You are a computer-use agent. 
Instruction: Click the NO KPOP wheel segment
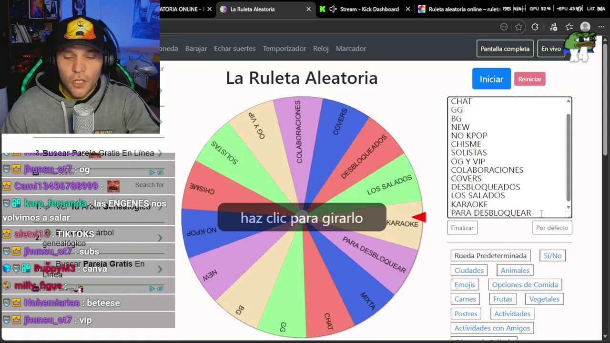202,232
